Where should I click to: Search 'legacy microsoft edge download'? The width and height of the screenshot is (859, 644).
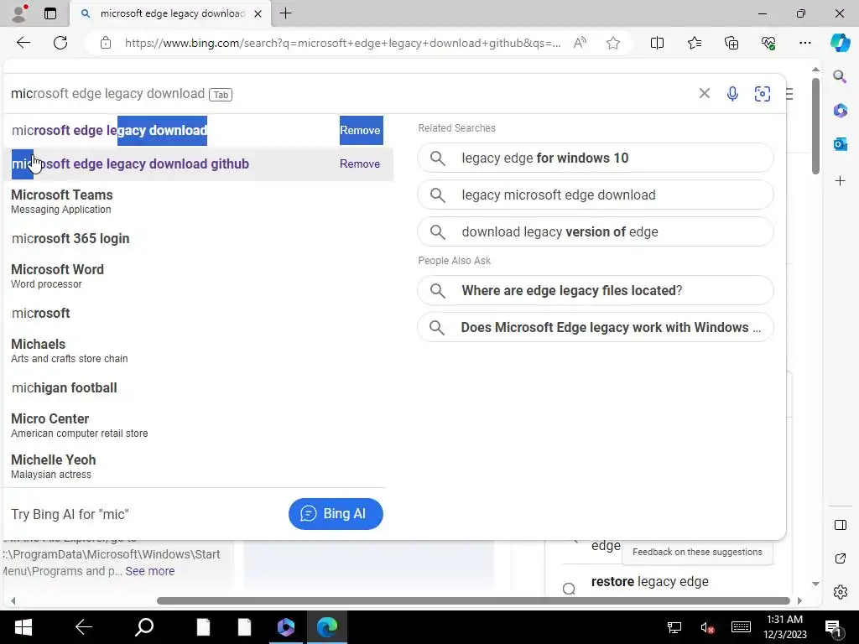click(x=596, y=195)
